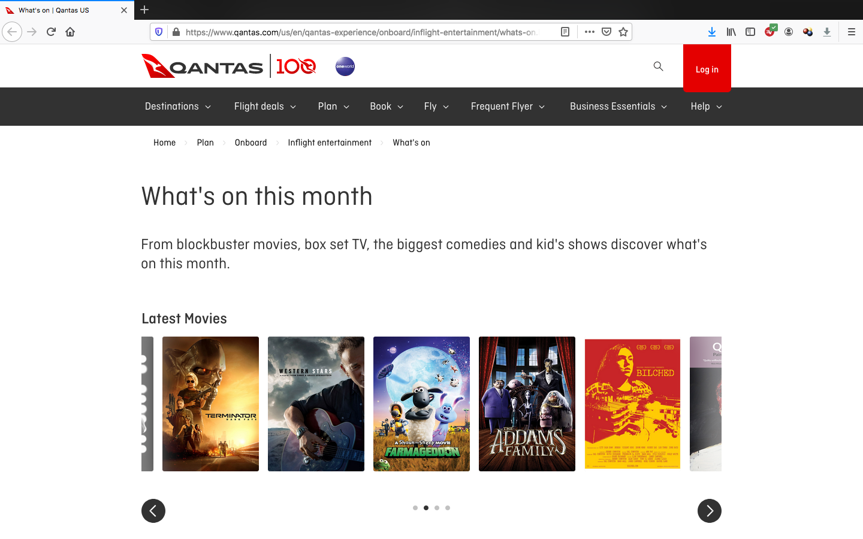
Task: Open a new browser tab
Action: [x=144, y=10]
